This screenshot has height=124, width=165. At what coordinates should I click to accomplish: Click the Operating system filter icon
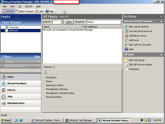(x=3, y=66)
